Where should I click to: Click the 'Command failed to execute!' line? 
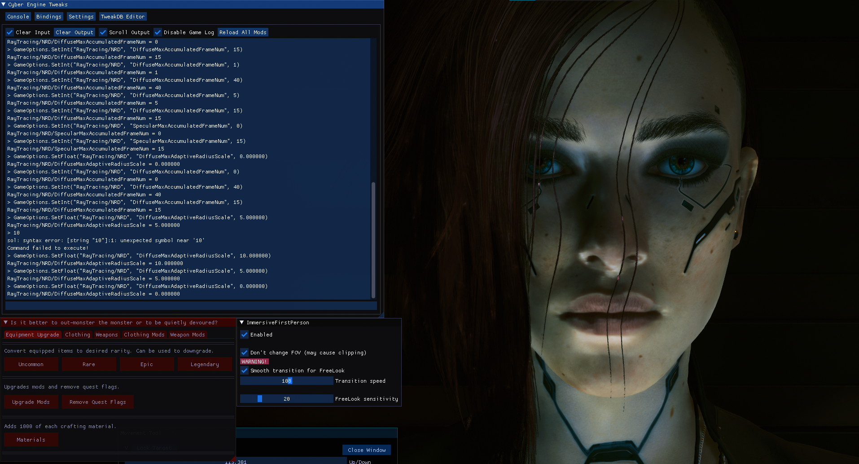tap(48, 248)
